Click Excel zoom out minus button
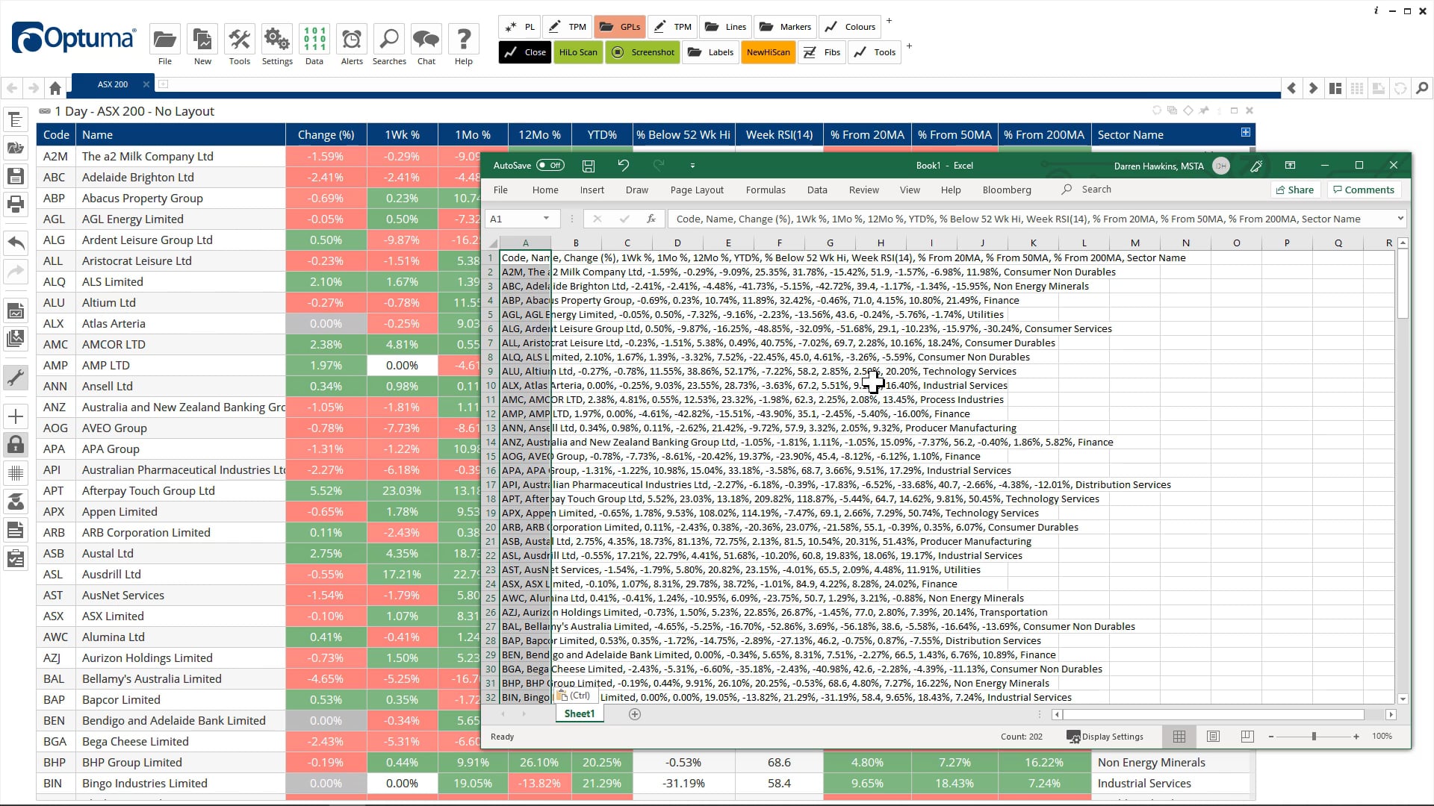The height and width of the screenshot is (806, 1434). pyautogui.click(x=1271, y=737)
